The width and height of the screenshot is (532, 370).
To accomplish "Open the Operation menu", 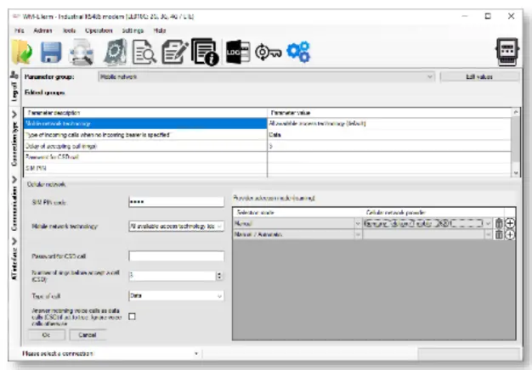I will [x=99, y=30].
